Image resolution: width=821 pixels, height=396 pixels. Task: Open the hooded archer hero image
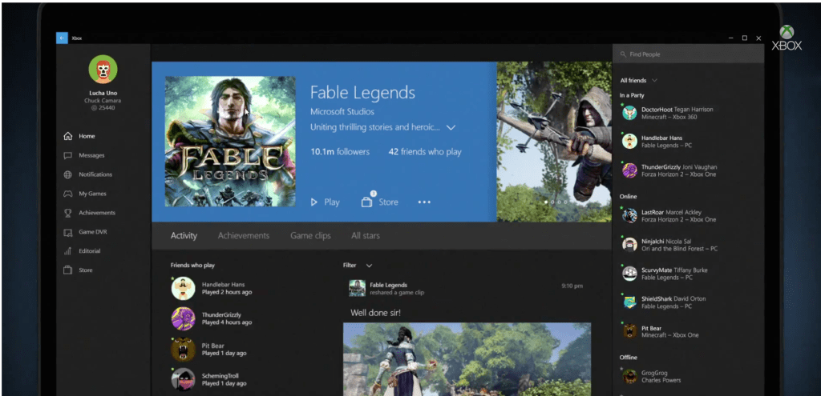[554, 142]
